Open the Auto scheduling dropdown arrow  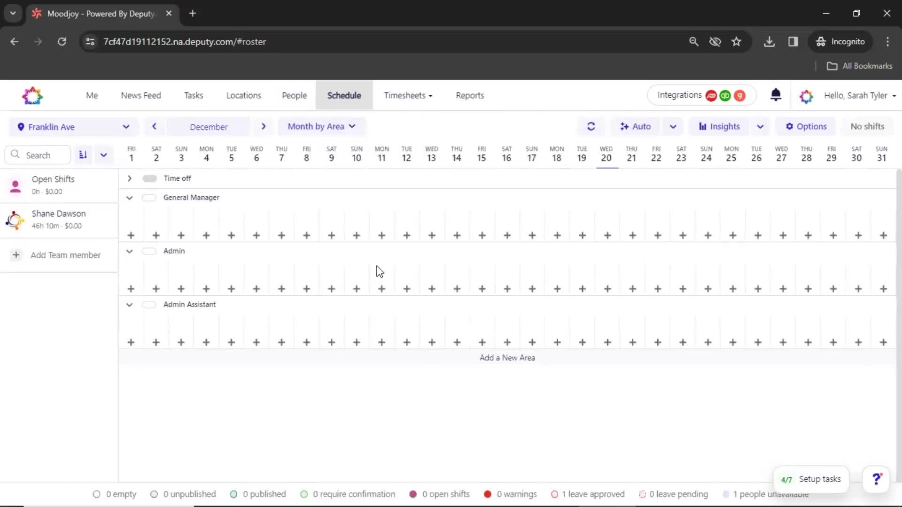tap(673, 126)
